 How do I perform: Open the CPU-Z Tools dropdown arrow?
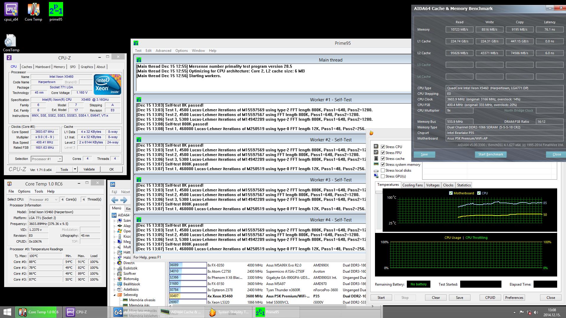point(75,169)
